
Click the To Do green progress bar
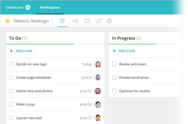tap(40, 44)
